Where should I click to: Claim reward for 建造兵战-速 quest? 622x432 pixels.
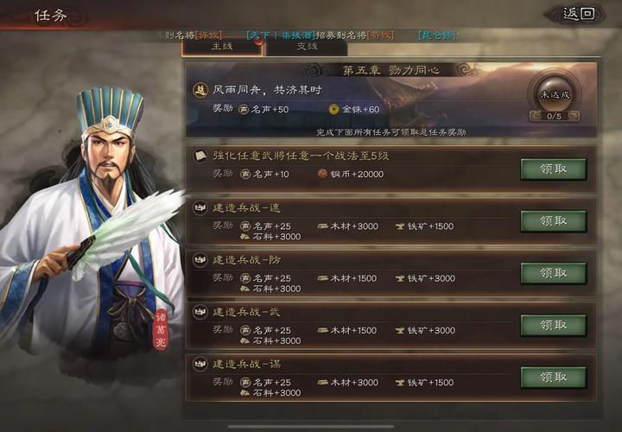(554, 221)
